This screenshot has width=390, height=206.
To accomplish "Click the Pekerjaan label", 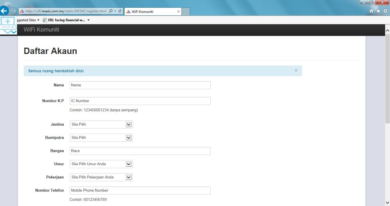I will pos(55,177).
